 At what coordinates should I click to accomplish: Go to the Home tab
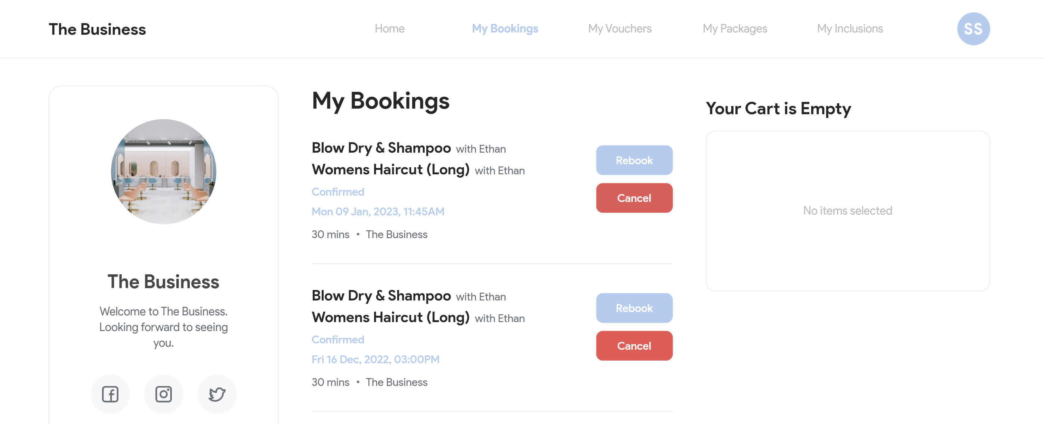(x=389, y=29)
